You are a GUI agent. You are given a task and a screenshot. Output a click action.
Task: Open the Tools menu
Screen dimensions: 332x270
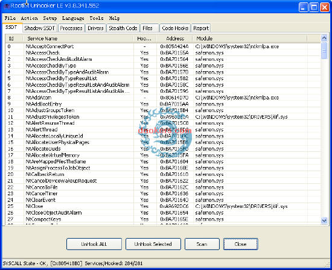97,18
